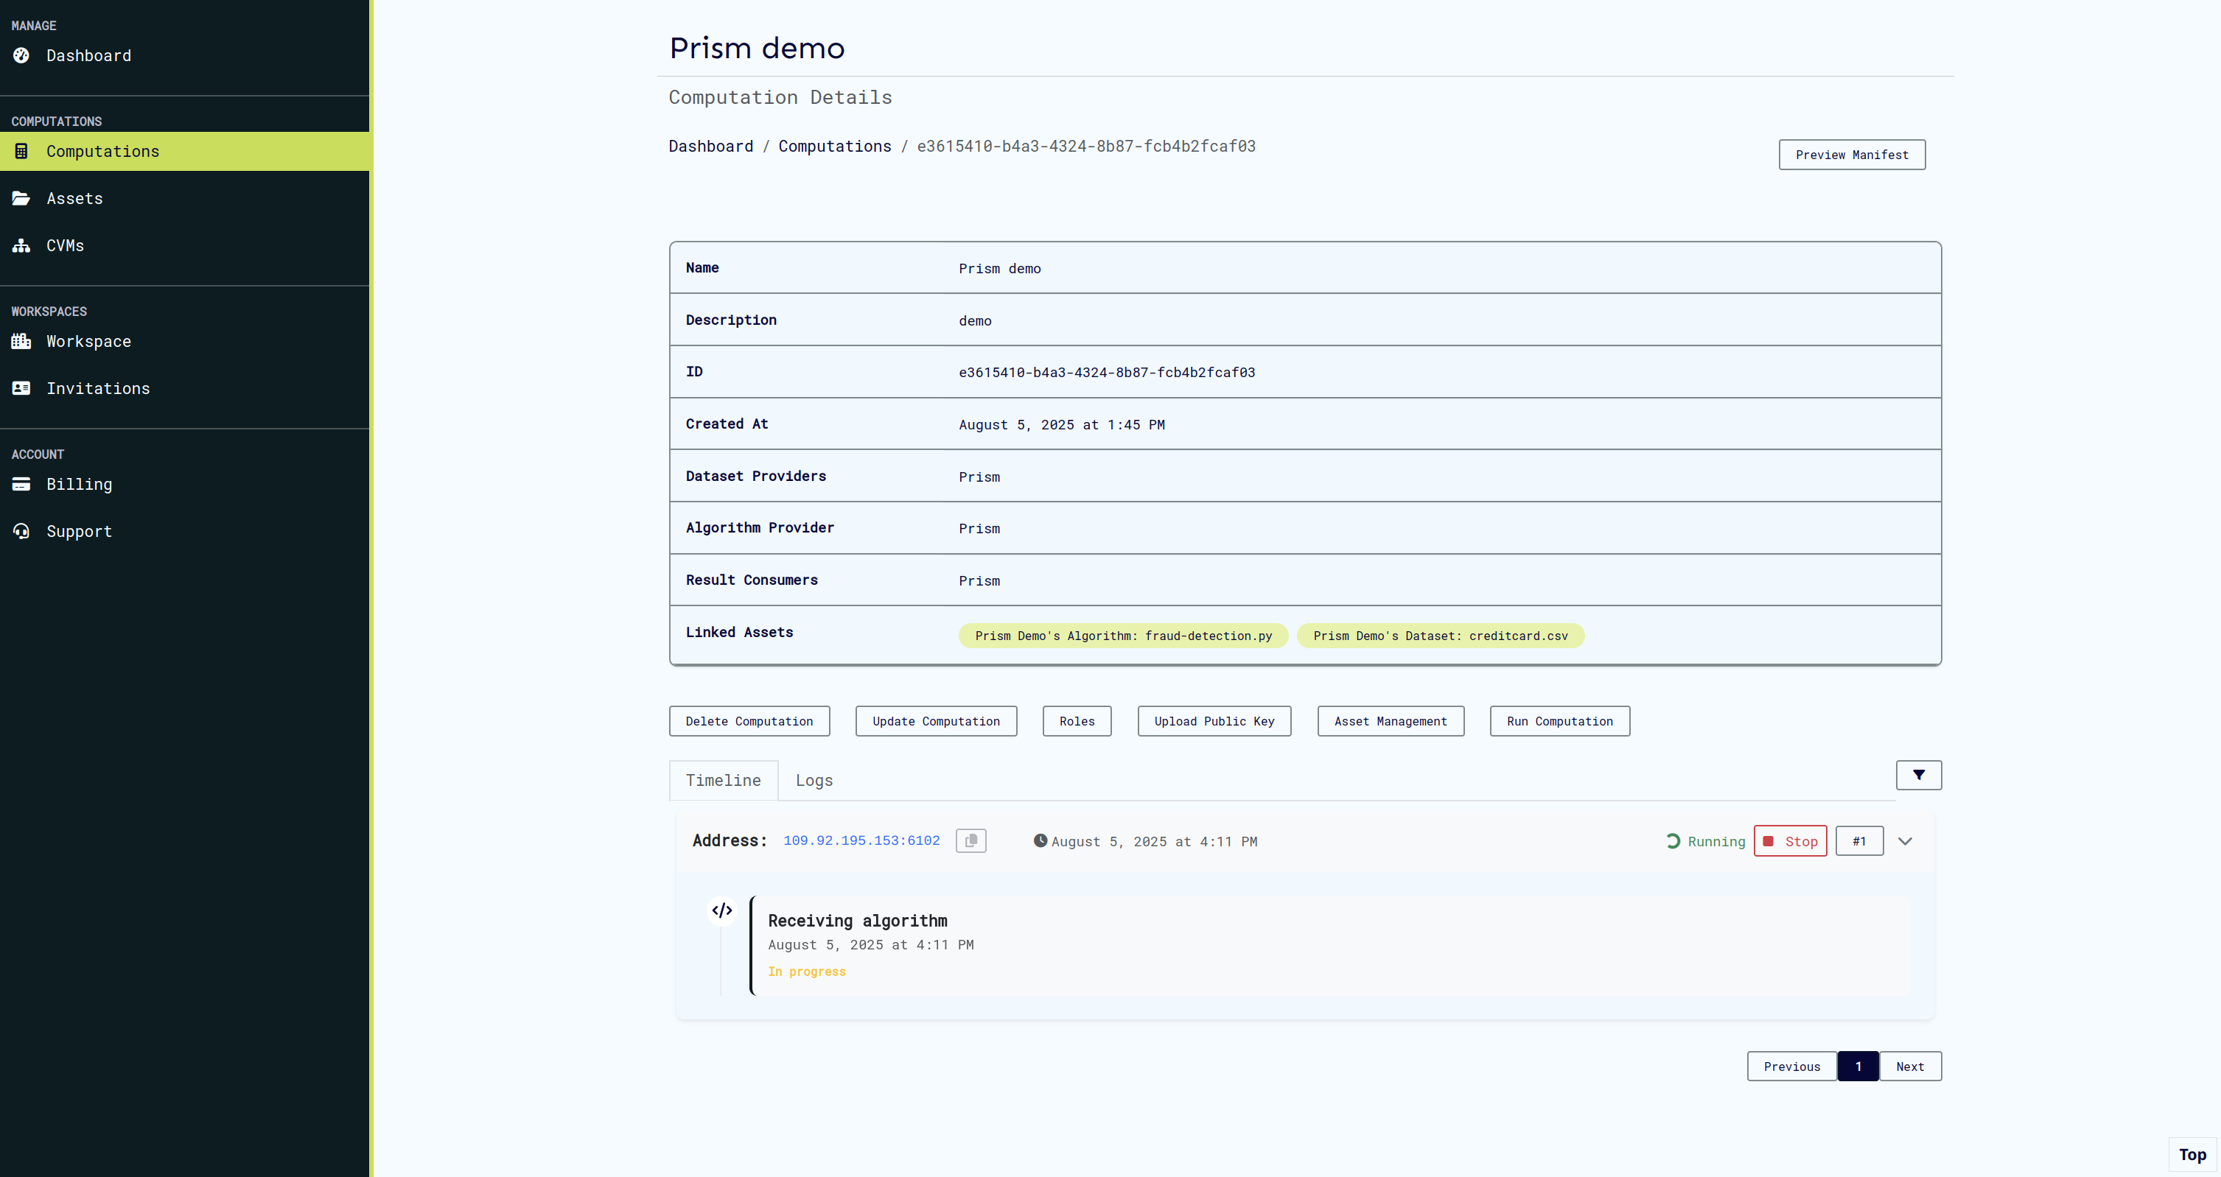Open Billing in the sidebar
Viewport: 2221px width, 1177px height.
click(x=80, y=484)
